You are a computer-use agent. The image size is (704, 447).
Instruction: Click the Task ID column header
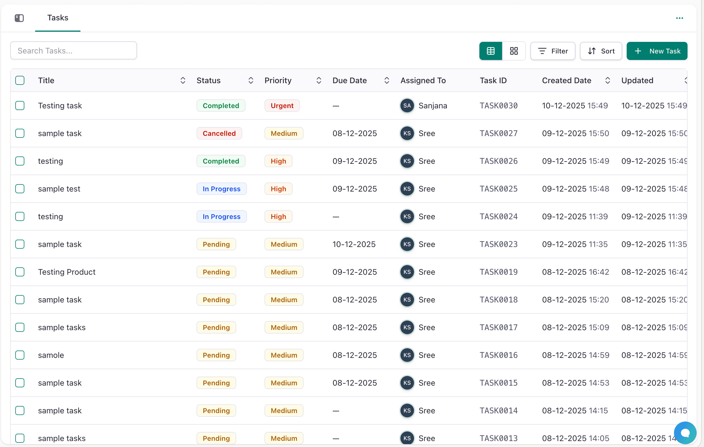pos(493,80)
